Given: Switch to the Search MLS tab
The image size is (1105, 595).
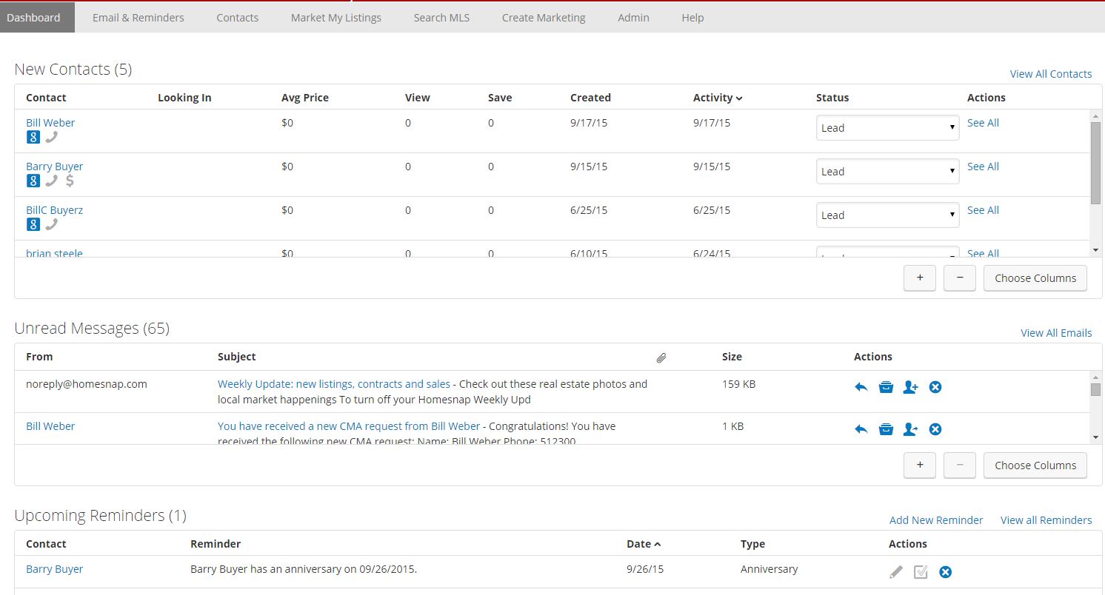Looking at the screenshot, I should point(441,18).
